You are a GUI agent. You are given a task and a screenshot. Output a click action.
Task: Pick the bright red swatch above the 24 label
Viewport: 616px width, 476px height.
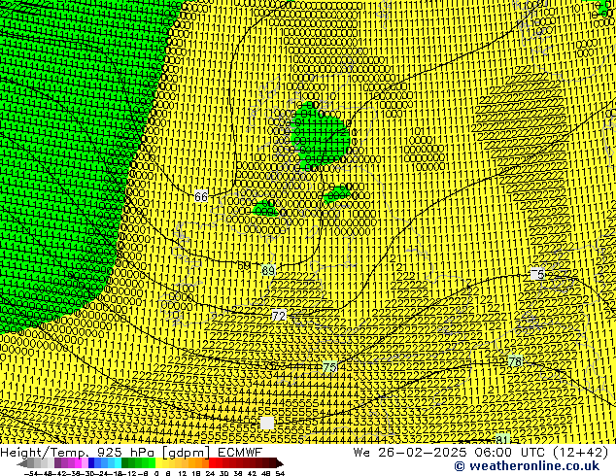(212, 463)
